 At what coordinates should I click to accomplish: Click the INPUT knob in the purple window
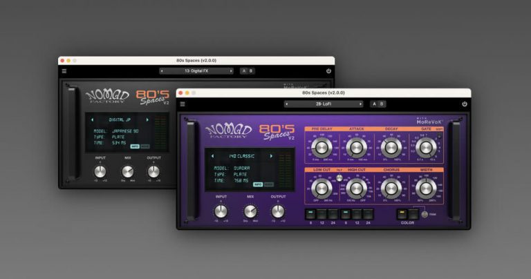(x=221, y=212)
